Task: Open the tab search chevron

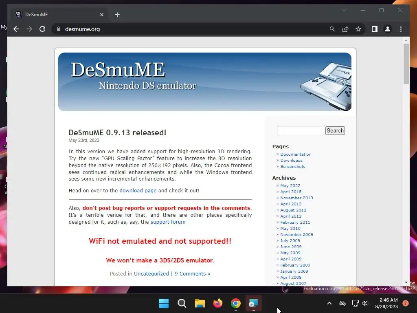Action: click(344, 10)
